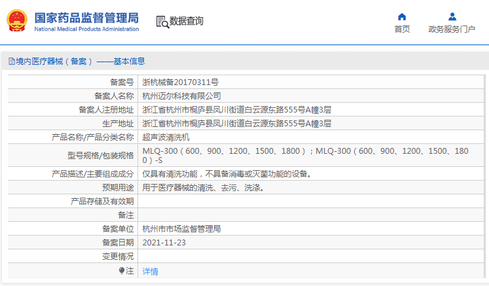This screenshot has height=286, width=489.
Task: Click the 生产地址 address value
Action: point(237,124)
